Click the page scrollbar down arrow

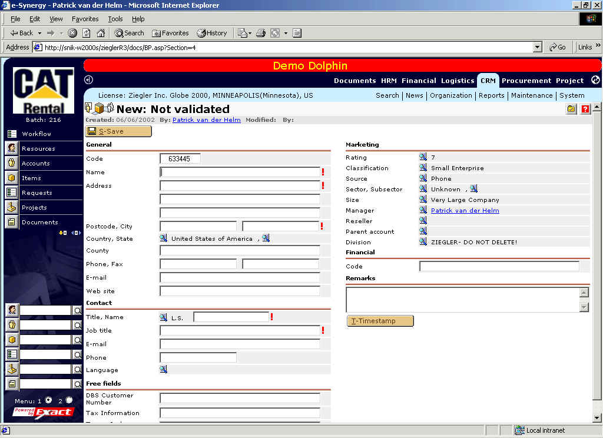pyautogui.click(x=597, y=417)
